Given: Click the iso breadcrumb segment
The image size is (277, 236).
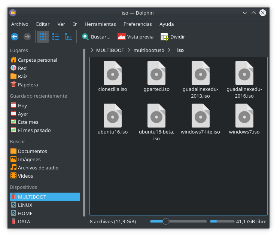Looking at the screenshot, I should [x=180, y=50].
